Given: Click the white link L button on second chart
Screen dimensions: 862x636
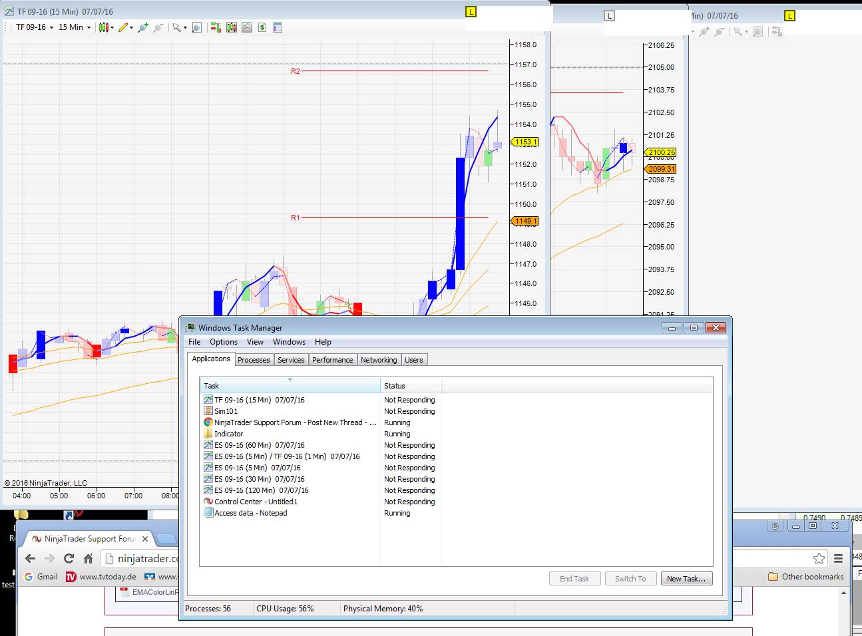Looking at the screenshot, I should [x=609, y=15].
